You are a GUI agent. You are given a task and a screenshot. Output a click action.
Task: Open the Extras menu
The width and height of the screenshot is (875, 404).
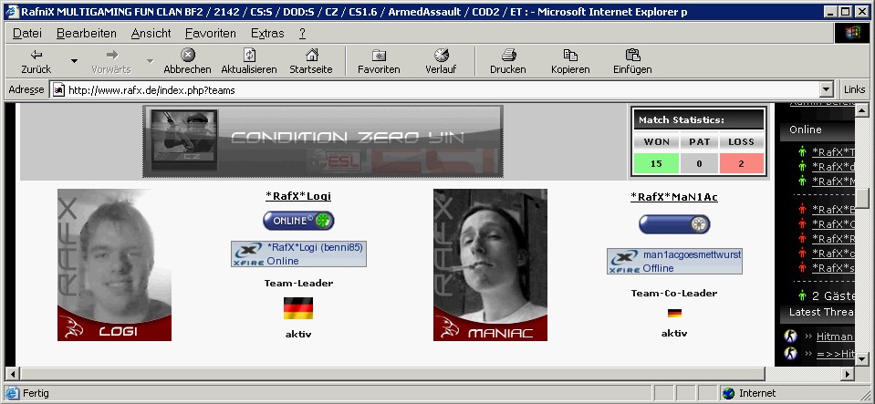267,34
